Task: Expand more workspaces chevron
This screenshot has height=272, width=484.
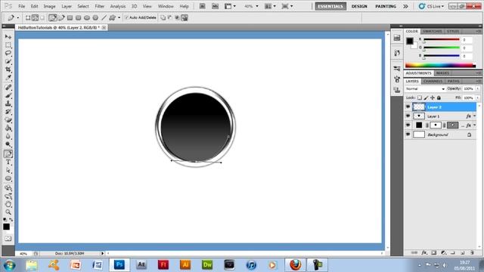Action: point(405,6)
